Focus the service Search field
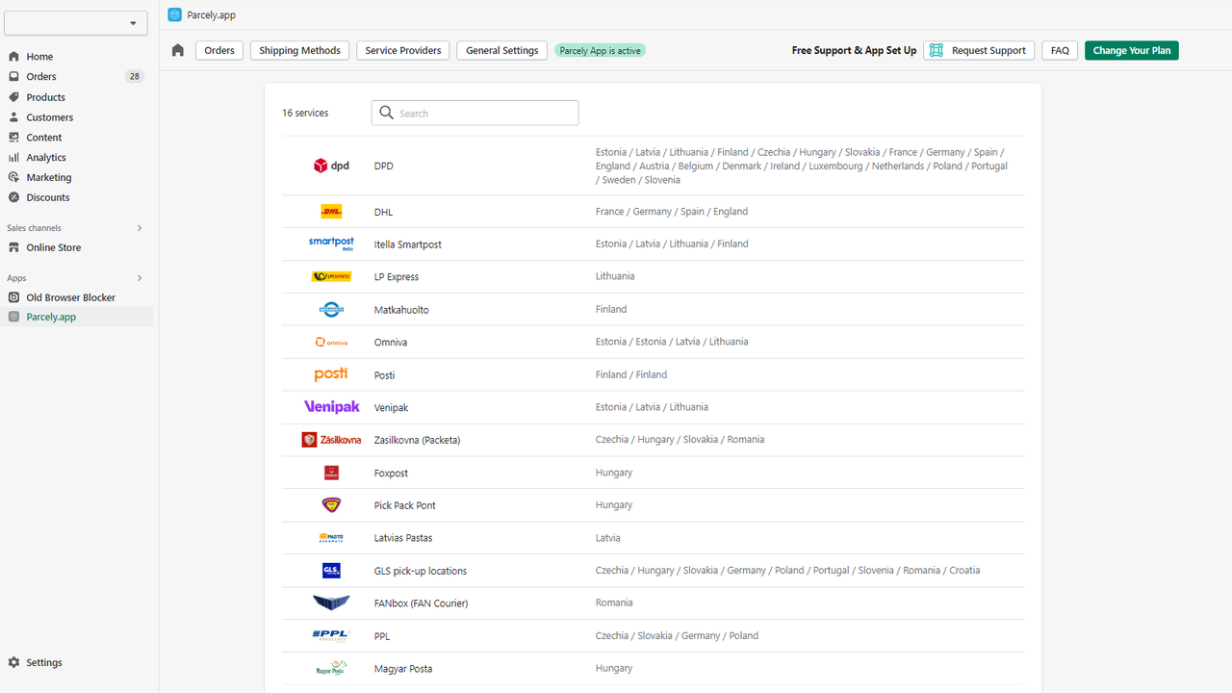 click(x=475, y=113)
